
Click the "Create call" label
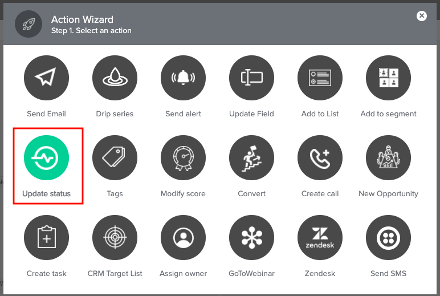[x=320, y=193]
